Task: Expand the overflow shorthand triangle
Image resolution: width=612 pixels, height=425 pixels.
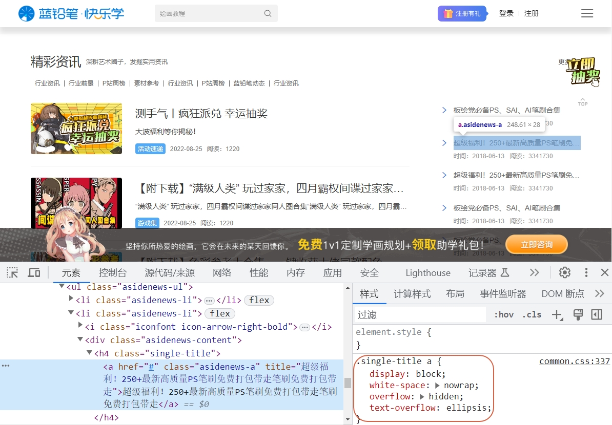Action: (x=422, y=396)
